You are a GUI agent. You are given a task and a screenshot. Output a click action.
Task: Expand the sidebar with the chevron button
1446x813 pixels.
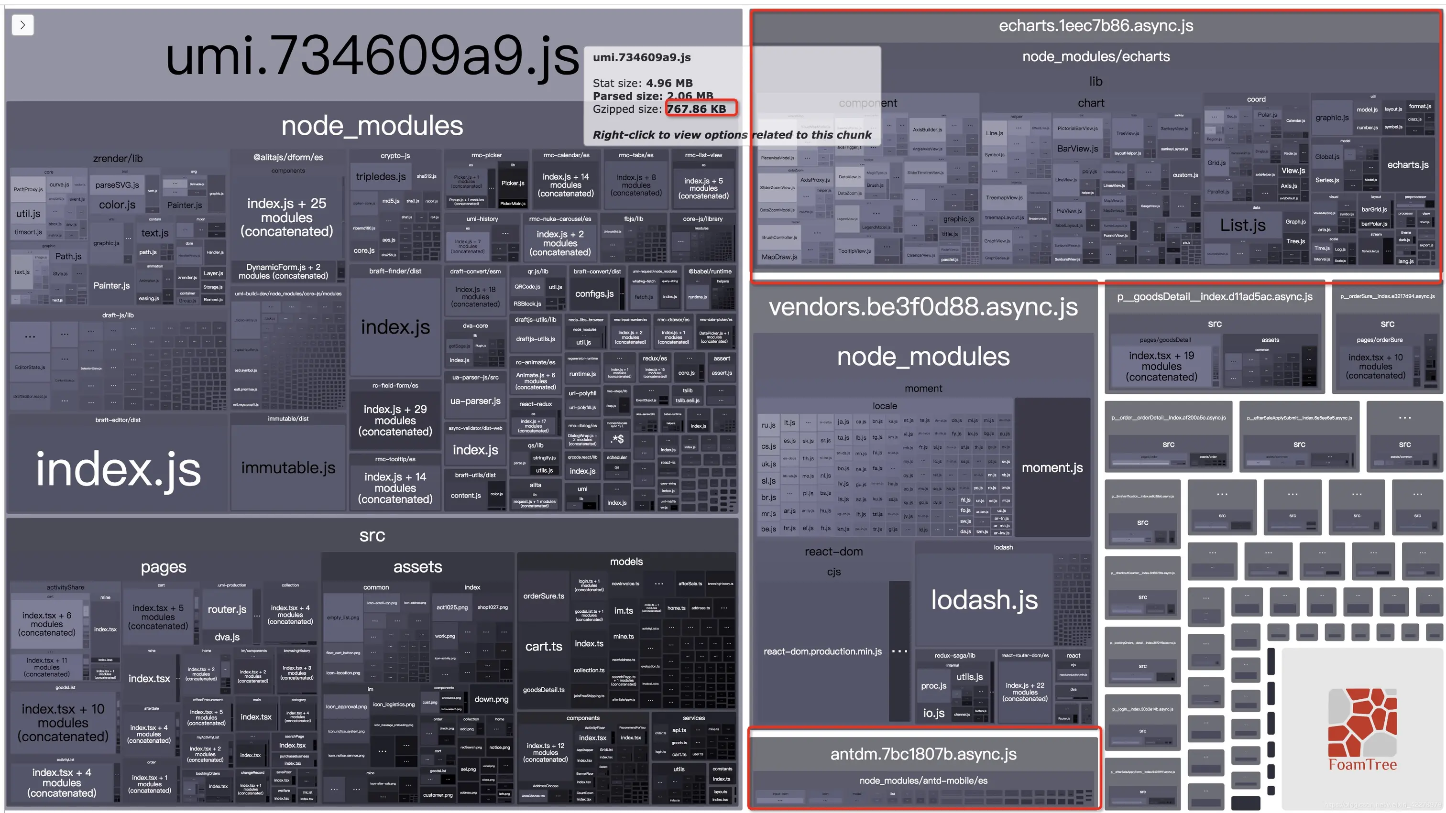[22, 25]
